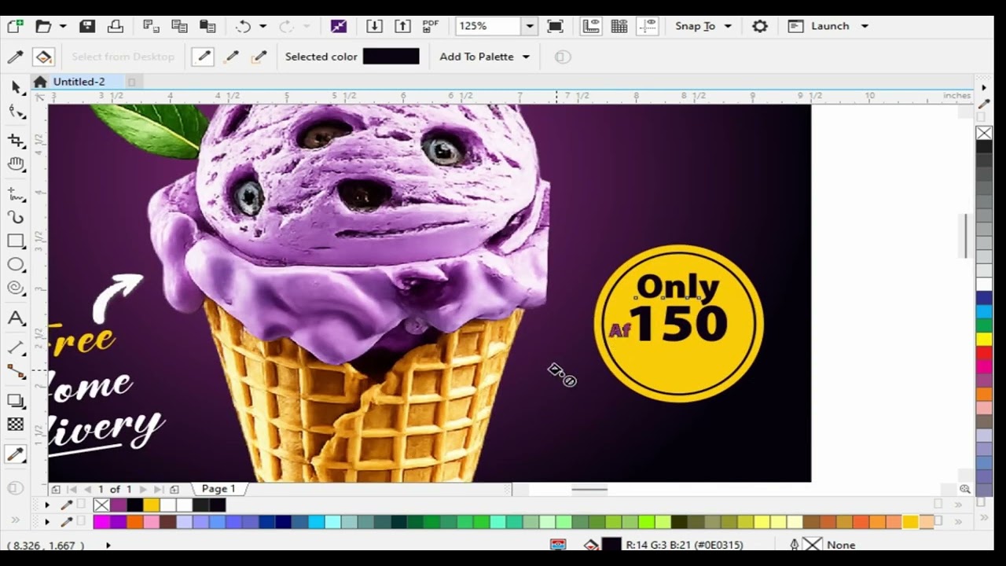The image size is (1006, 566).
Task: Select the Parallel Dimension tool
Action: pos(16,347)
